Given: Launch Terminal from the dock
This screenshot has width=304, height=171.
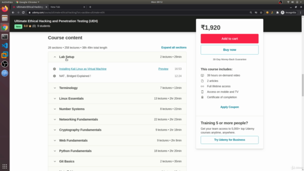Looking at the screenshot, I should coord(5,37).
